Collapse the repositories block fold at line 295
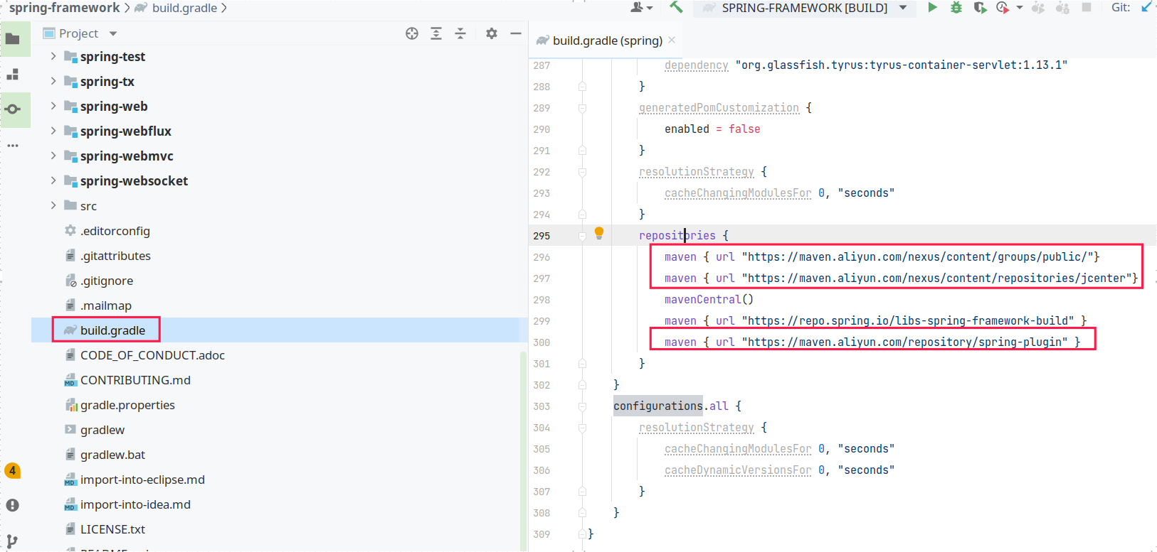The image size is (1157, 552). click(x=582, y=236)
